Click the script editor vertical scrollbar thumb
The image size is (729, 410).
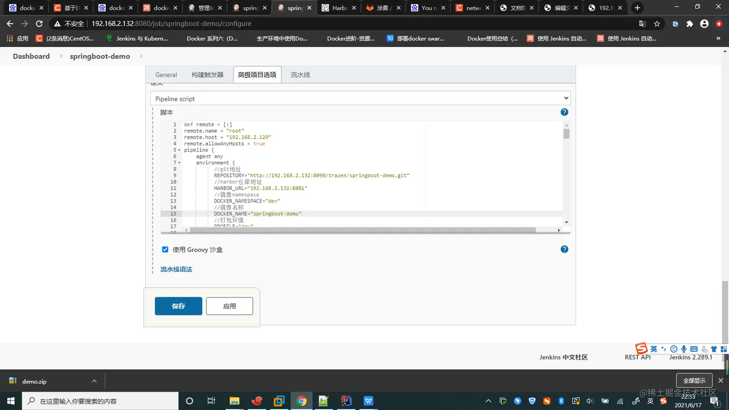567,133
